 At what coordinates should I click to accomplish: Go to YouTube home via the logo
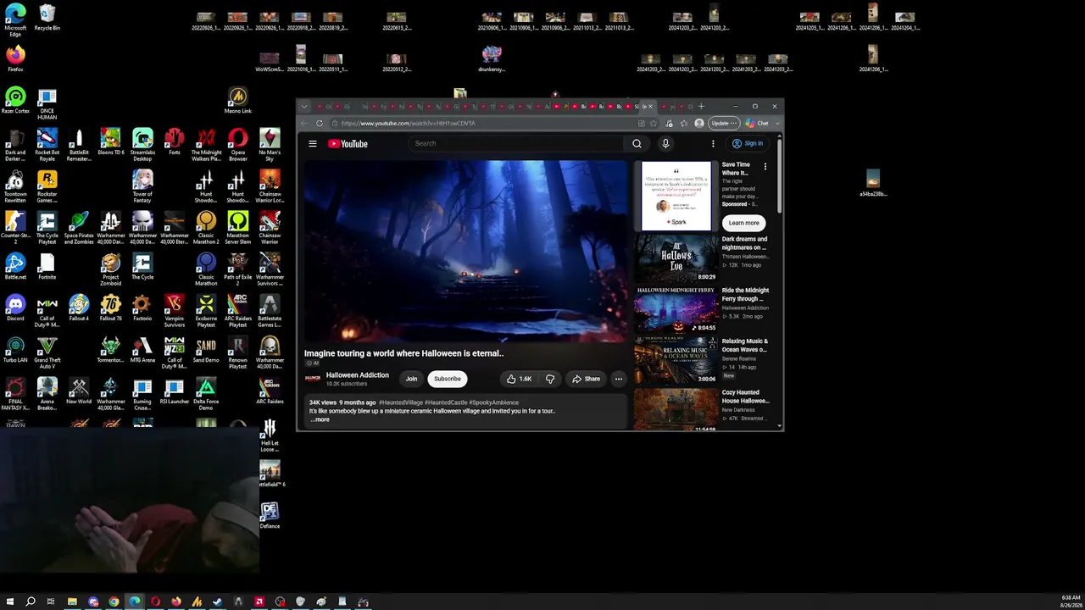point(348,144)
